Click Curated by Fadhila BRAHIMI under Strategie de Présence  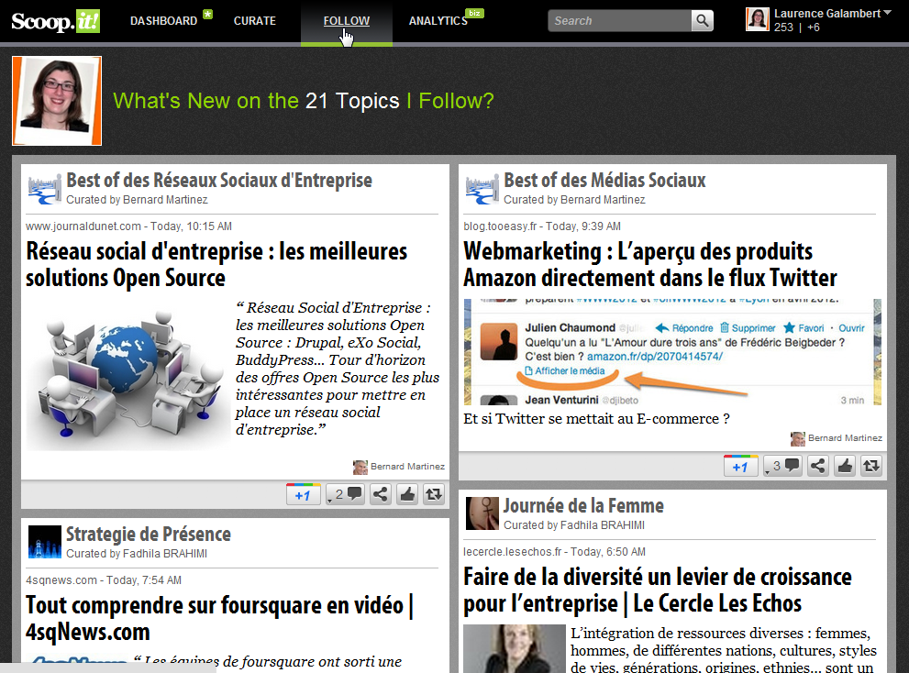click(x=137, y=554)
